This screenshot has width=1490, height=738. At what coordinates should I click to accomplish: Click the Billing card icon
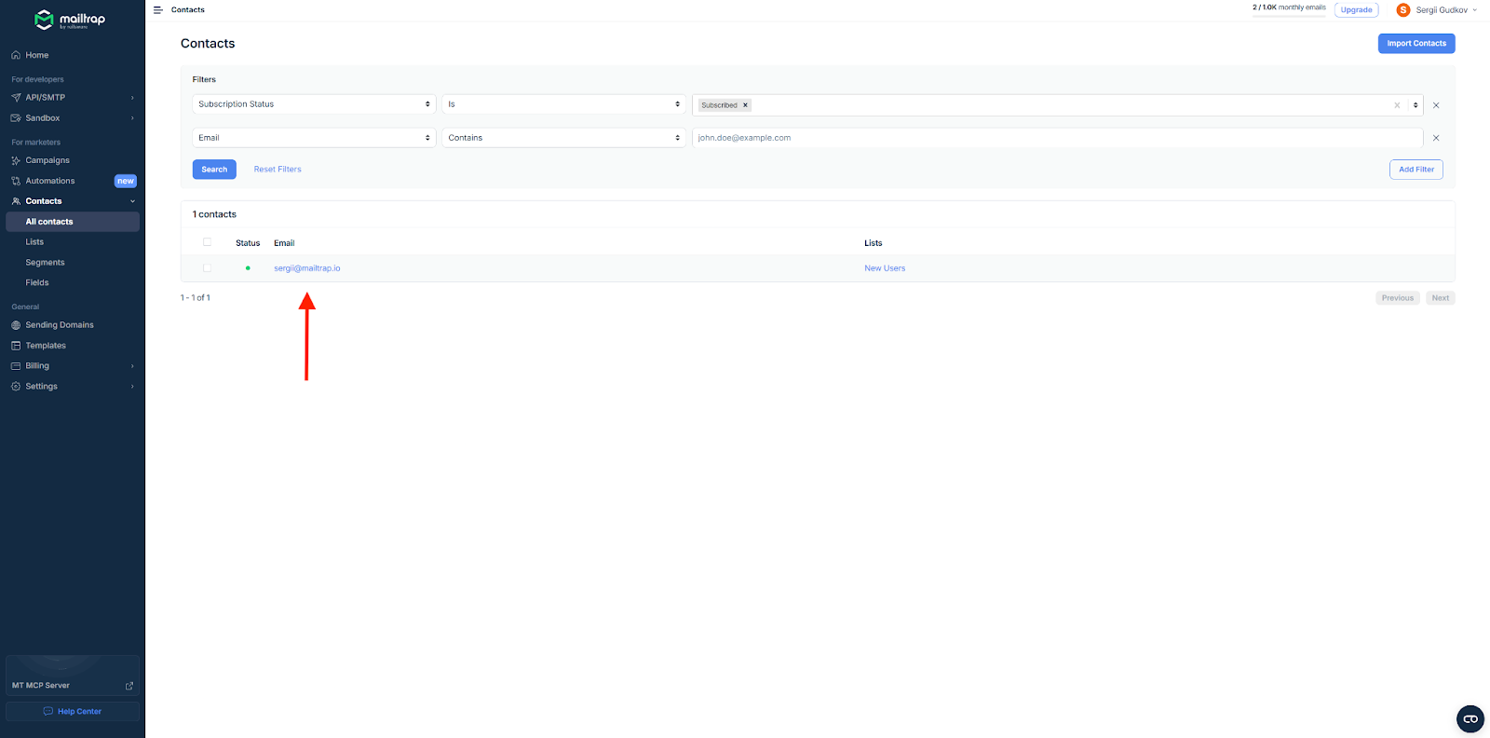point(16,366)
